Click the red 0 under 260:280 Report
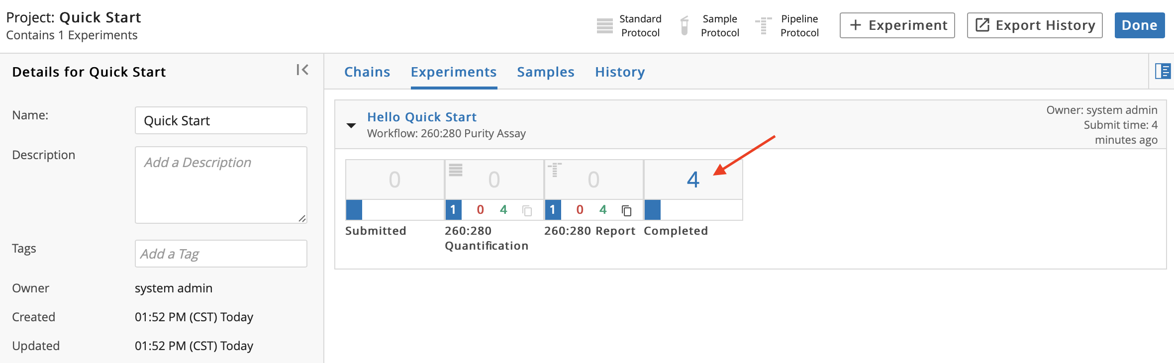 580,210
